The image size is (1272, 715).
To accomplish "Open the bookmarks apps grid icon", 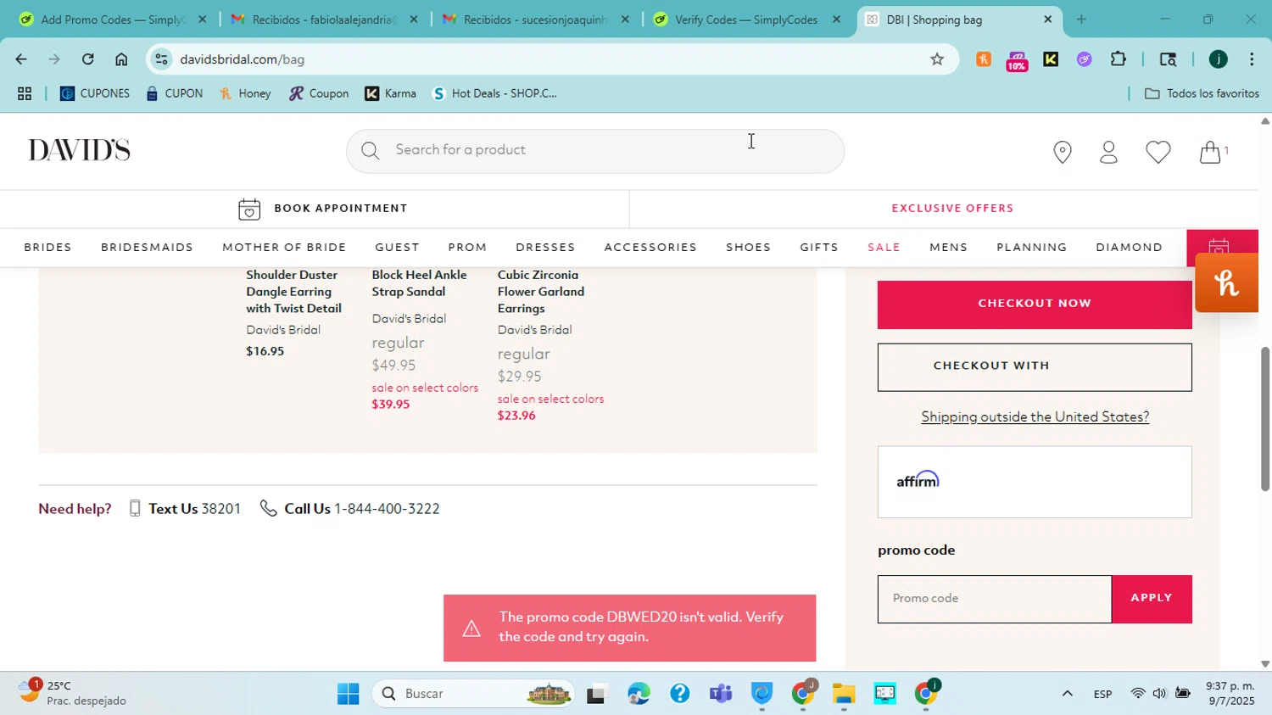I will click(25, 94).
